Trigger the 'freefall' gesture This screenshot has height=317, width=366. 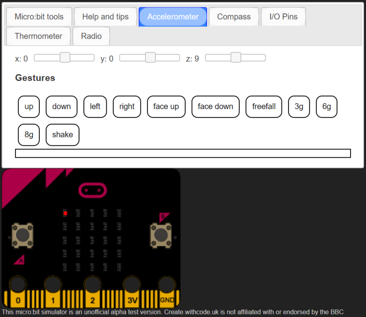264,107
